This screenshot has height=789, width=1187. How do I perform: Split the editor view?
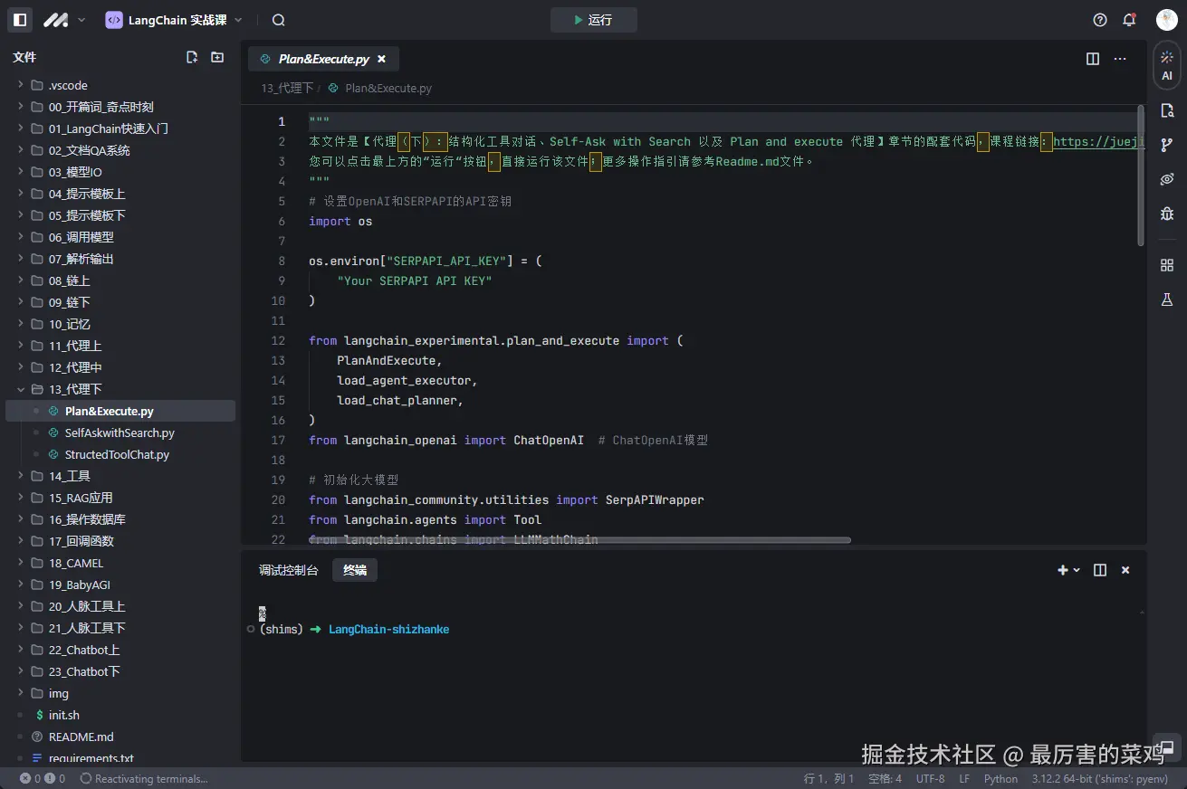[x=1093, y=59]
